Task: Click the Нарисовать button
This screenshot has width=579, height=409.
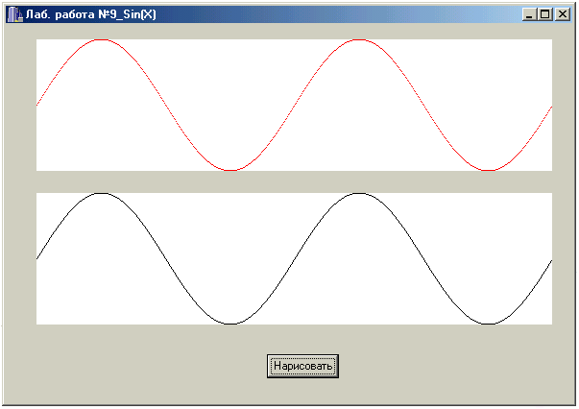Action: pos(302,366)
